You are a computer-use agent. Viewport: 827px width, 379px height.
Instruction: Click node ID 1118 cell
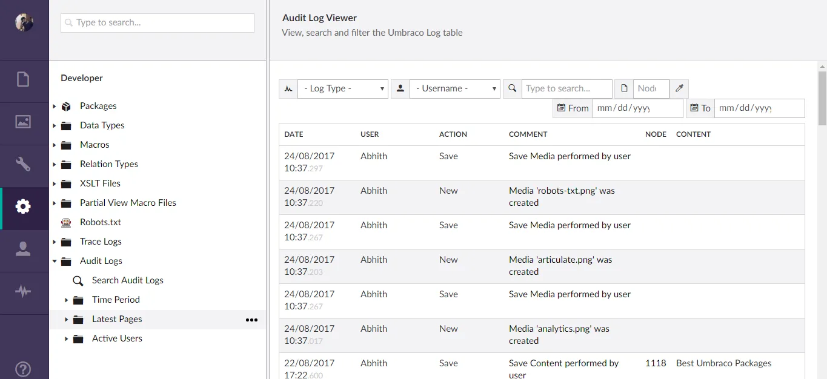tap(656, 363)
